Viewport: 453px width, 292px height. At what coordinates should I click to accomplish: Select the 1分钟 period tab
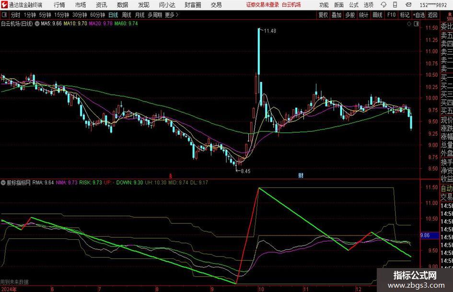(x=29, y=15)
